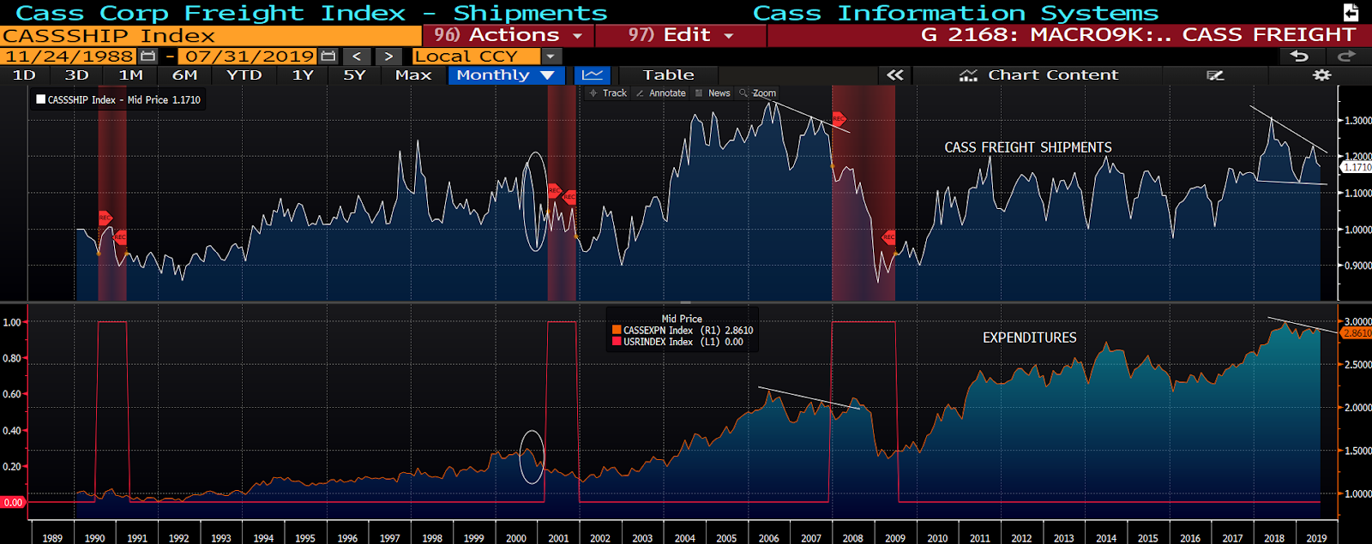Image resolution: width=1372 pixels, height=544 pixels.
Task: Select the Max range tab
Action: (x=413, y=75)
